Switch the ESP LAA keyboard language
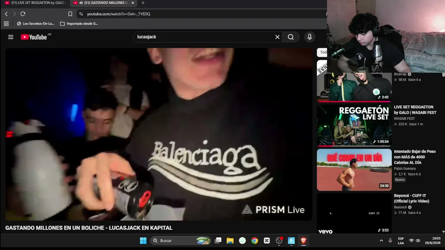This screenshot has height=250, width=445. (401, 241)
